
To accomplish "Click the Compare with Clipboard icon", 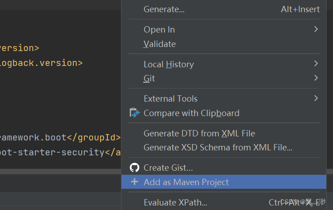I will (135, 113).
